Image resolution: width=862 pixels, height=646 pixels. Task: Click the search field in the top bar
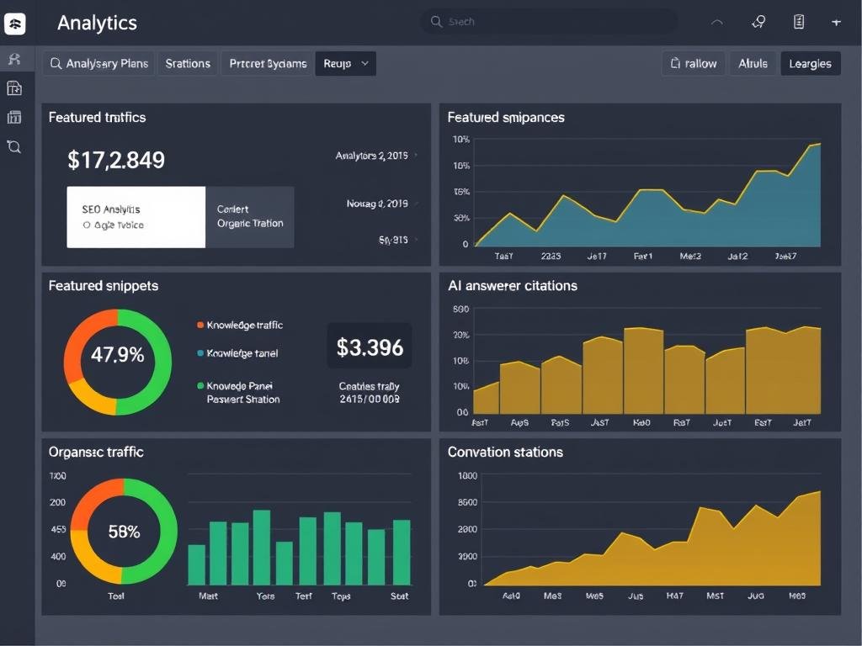[x=547, y=22]
